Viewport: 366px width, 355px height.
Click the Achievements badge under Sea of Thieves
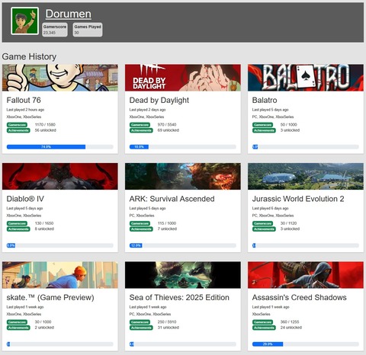(141, 328)
